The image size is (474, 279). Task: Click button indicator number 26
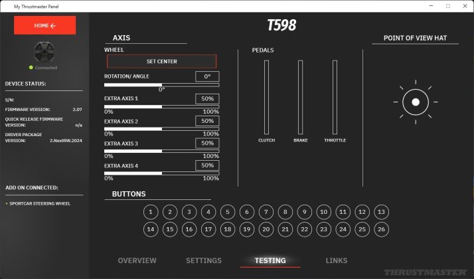[x=380, y=229]
